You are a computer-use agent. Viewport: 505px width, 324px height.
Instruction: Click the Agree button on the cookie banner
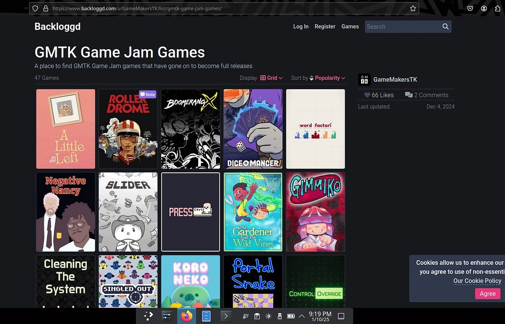[x=487, y=293]
